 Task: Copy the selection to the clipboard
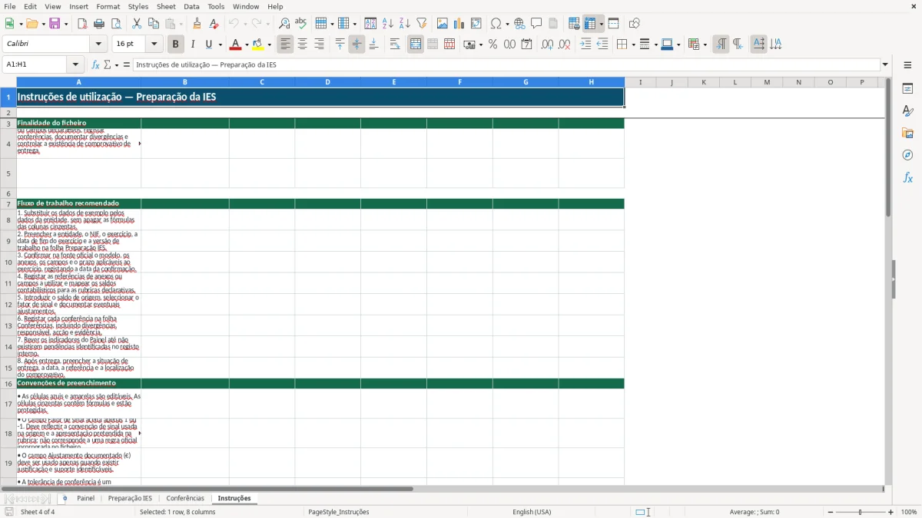point(154,24)
